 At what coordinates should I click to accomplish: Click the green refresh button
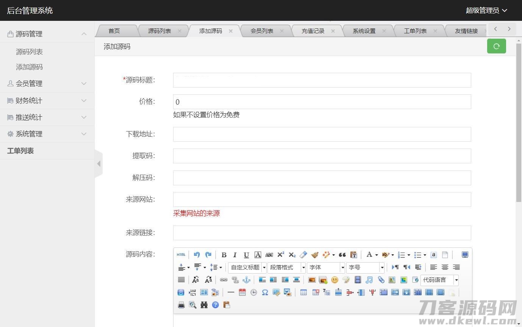pos(496,46)
